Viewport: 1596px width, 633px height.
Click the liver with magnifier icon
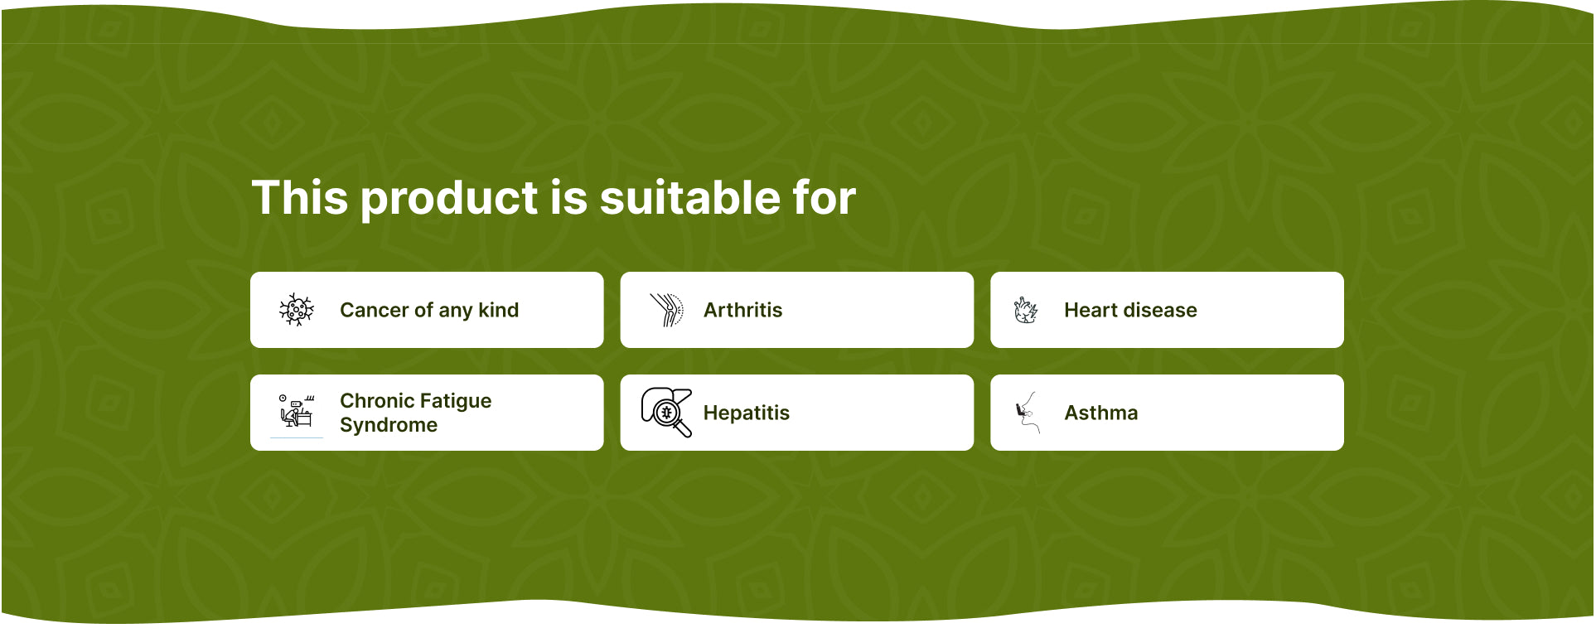666,412
